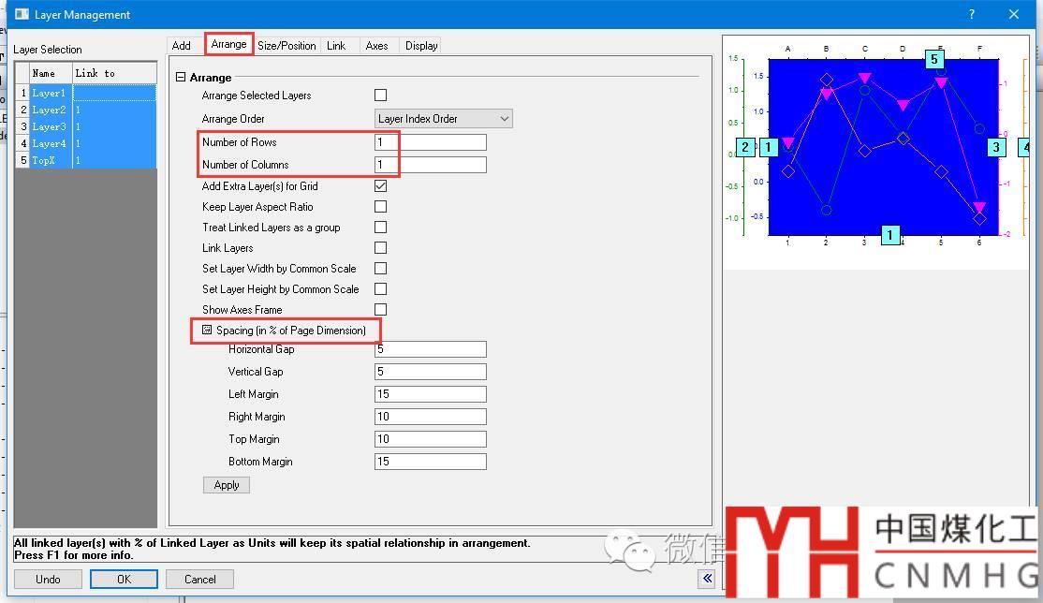
Task: Switch to the Add tab
Action: pos(181,45)
